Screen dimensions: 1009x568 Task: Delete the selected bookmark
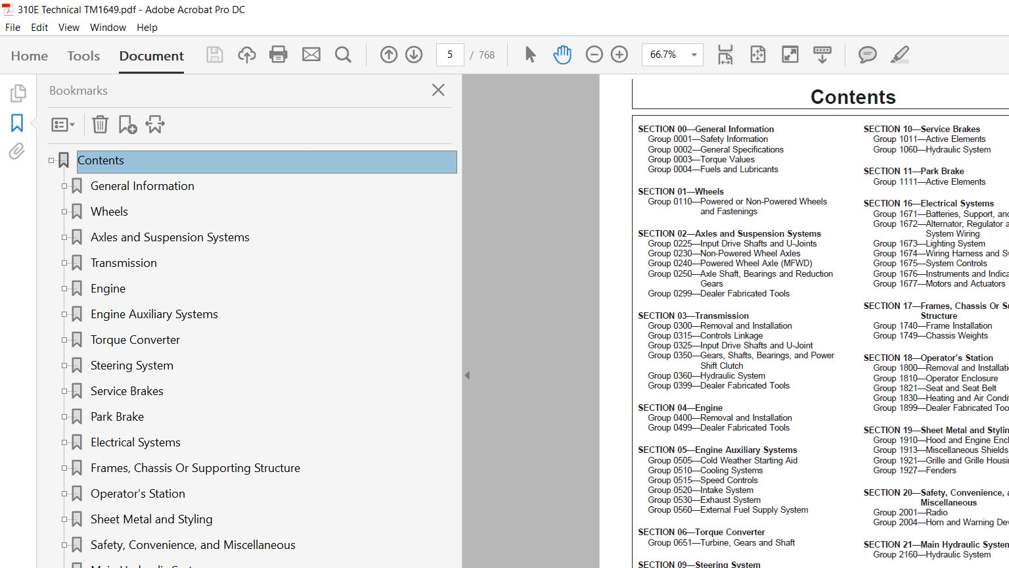click(x=100, y=124)
